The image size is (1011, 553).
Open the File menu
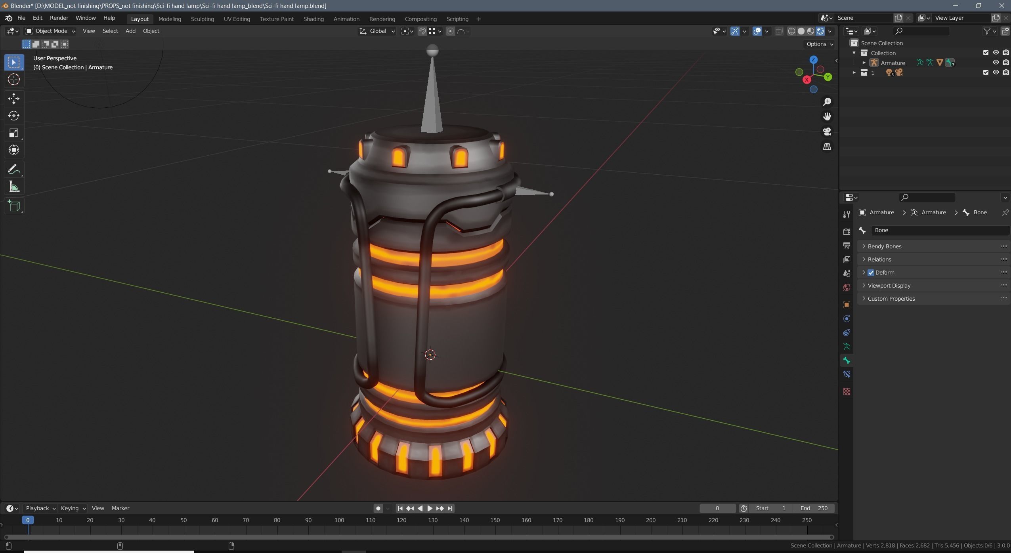point(21,18)
